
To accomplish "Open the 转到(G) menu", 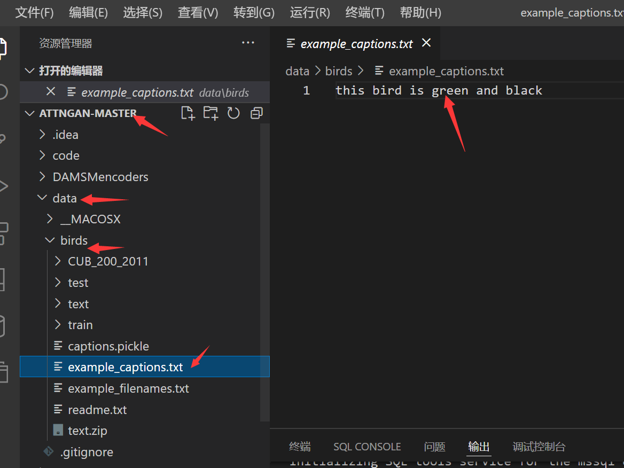I will 254,13.
